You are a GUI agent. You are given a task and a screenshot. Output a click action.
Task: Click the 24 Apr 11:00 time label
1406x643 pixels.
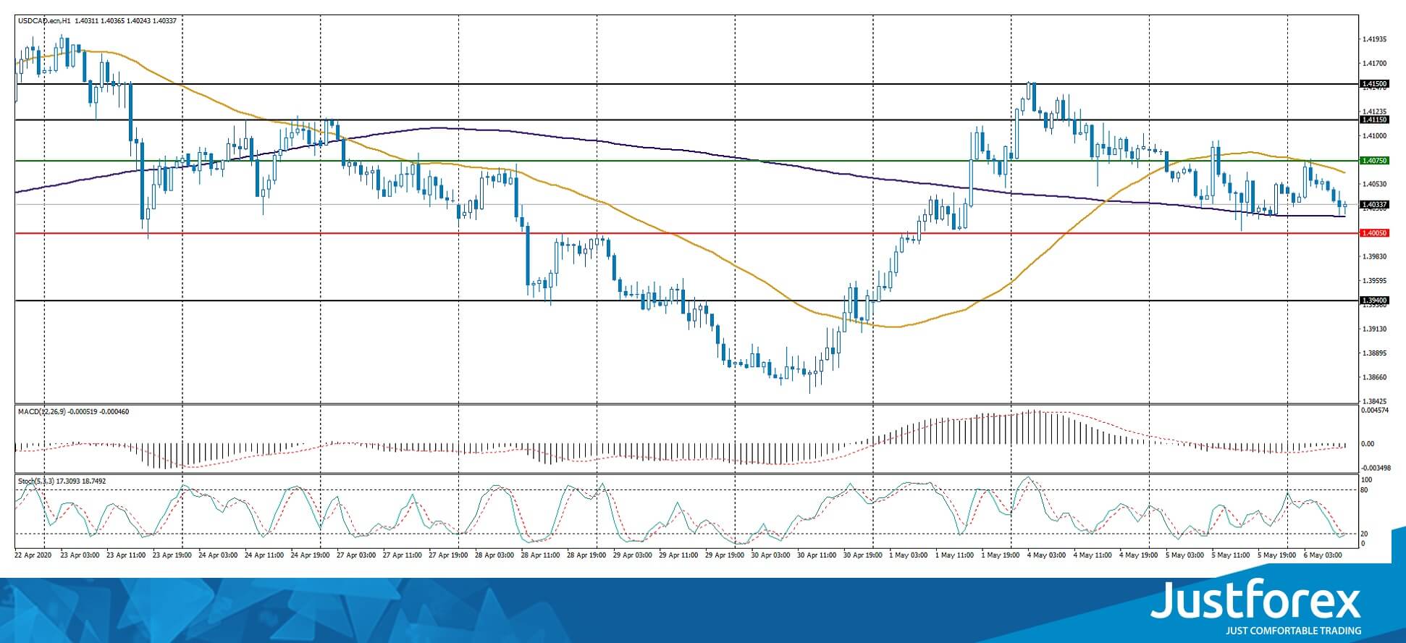coord(264,555)
